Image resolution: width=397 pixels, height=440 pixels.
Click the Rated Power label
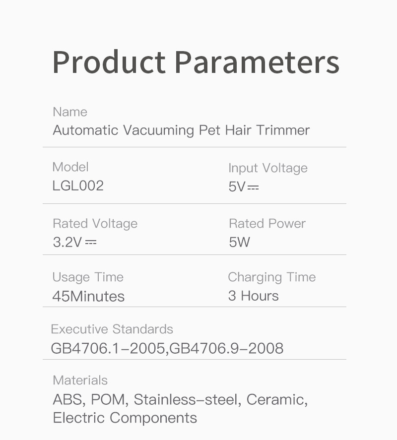click(267, 224)
